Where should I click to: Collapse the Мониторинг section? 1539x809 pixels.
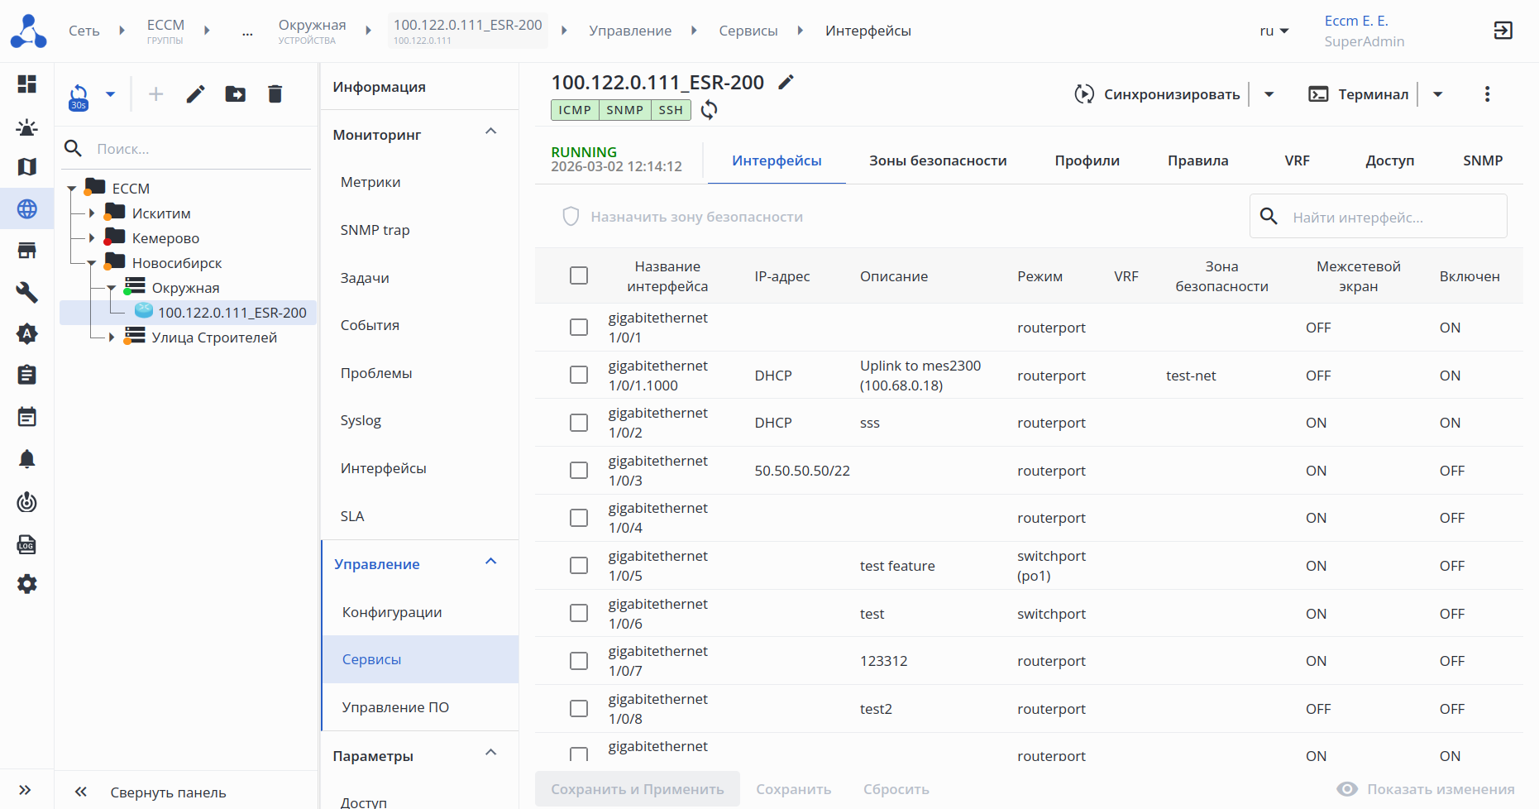point(491,132)
